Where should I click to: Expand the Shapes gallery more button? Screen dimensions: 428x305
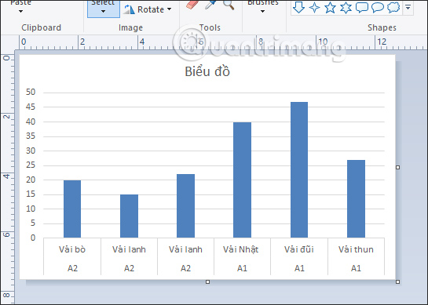click(408, 7)
